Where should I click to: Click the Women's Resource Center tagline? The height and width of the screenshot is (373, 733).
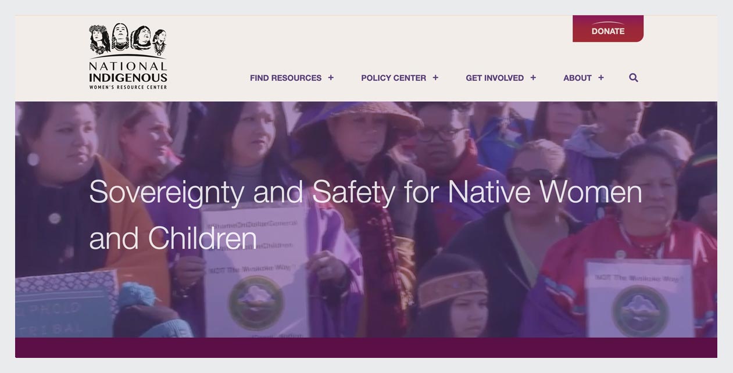pyautogui.click(x=128, y=87)
